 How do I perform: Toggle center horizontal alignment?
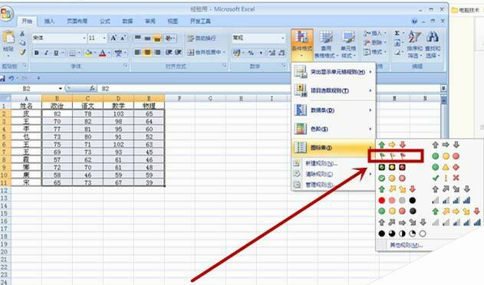coord(147,52)
